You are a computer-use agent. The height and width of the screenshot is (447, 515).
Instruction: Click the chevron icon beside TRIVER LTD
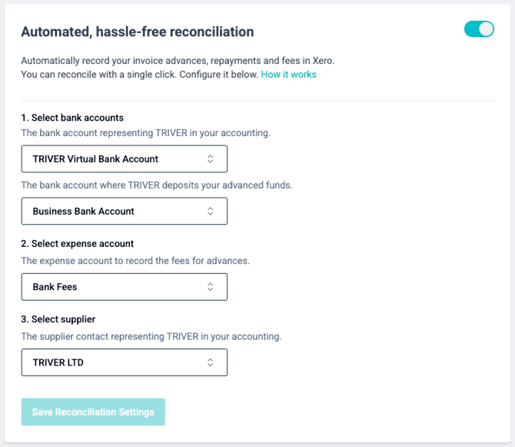pos(211,362)
